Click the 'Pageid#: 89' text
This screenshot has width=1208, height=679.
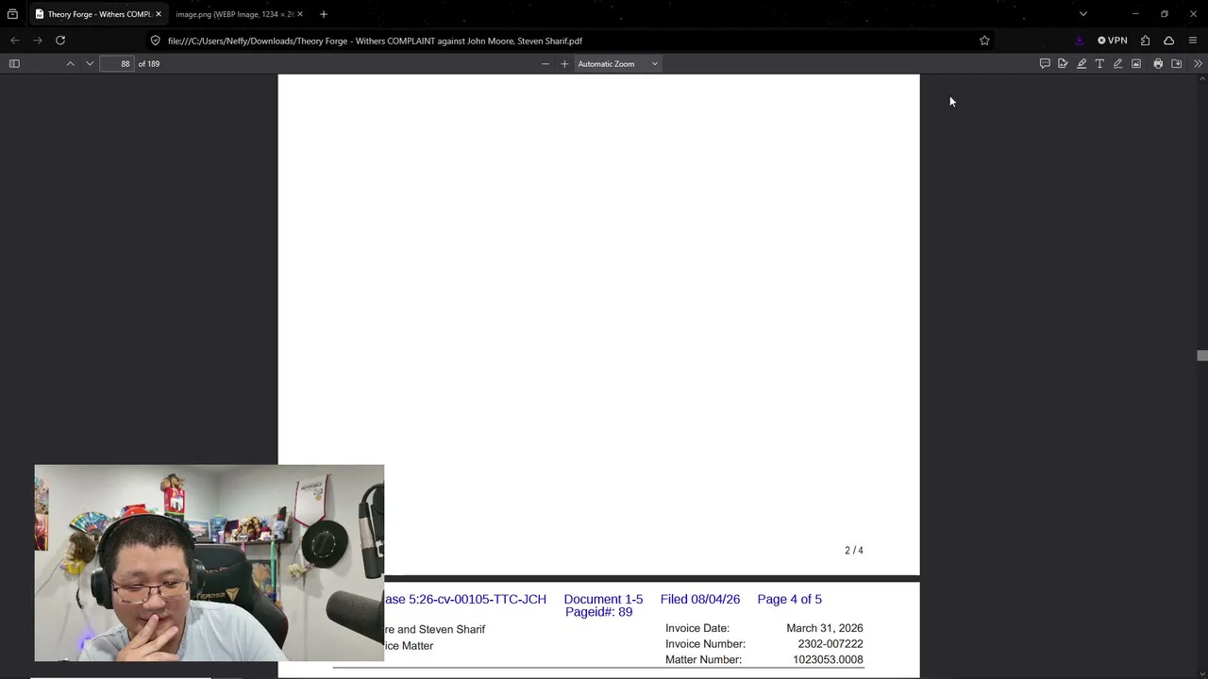pyautogui.click(x=598, y=612)
